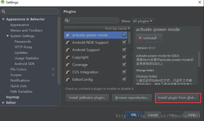204x121 pixels.
Task: Uncheck the Android Support plugin checkbox
Action: pyautogui.click(x=124, y=50)
